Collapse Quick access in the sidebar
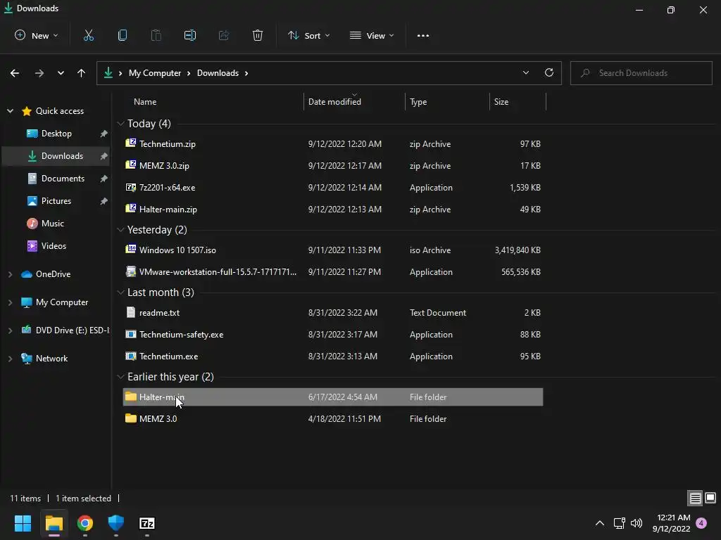Image resolution: width=721 pixels, height=540 pixels. coord(10,110)
